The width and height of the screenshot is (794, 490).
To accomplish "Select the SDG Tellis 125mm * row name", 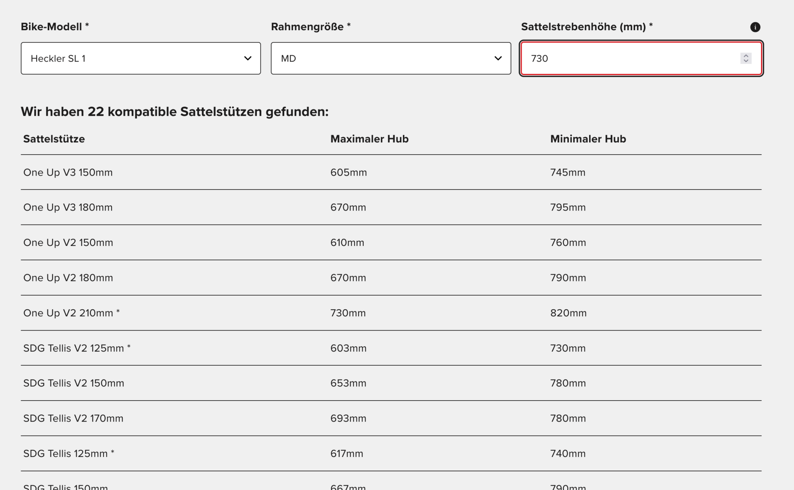I will point(69,453).
